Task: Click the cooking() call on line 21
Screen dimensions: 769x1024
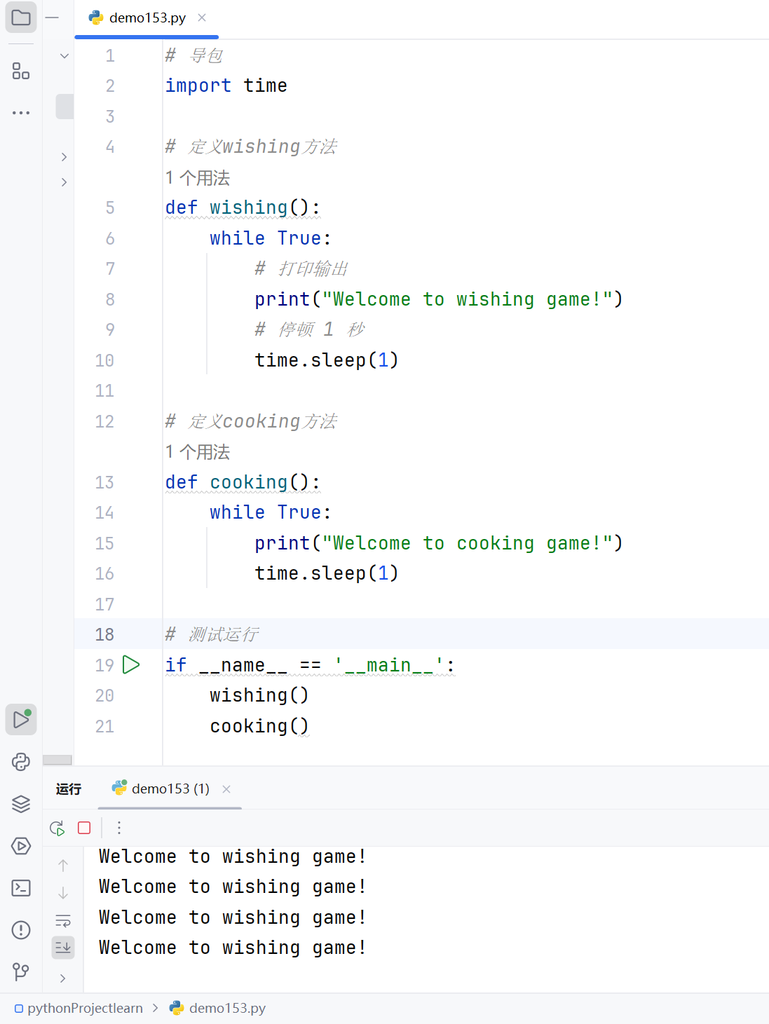Action: (x=259, y=726)
